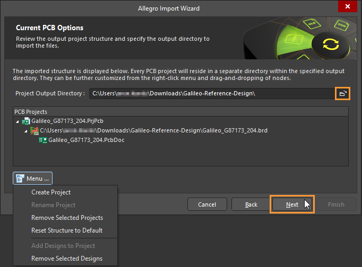Click the Cancel button
This screenshot has height=267, width=362.
click(x=207, y=204)
